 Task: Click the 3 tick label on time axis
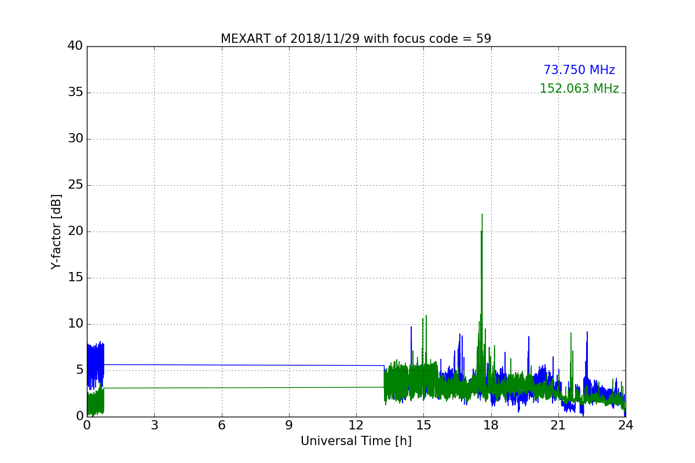tap(154, 425)
